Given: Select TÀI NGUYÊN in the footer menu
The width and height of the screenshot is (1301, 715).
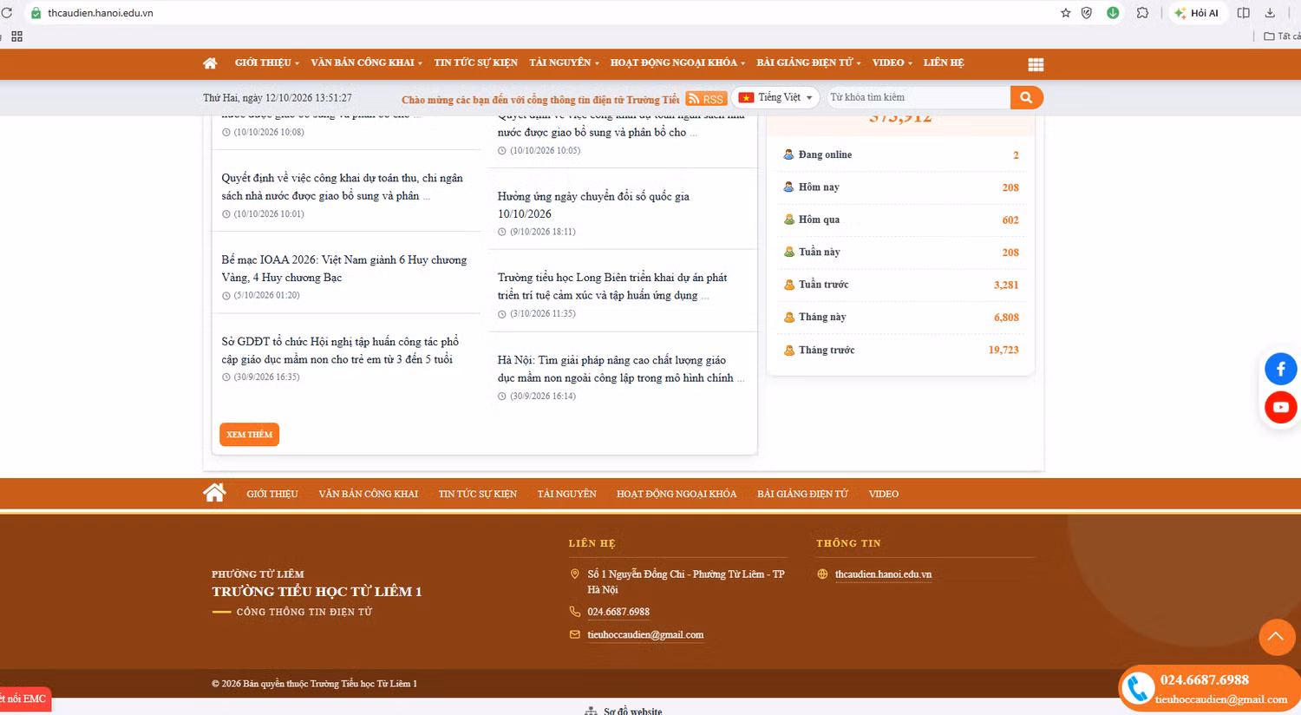Looking at the screenshot, I should click(566, 494).
